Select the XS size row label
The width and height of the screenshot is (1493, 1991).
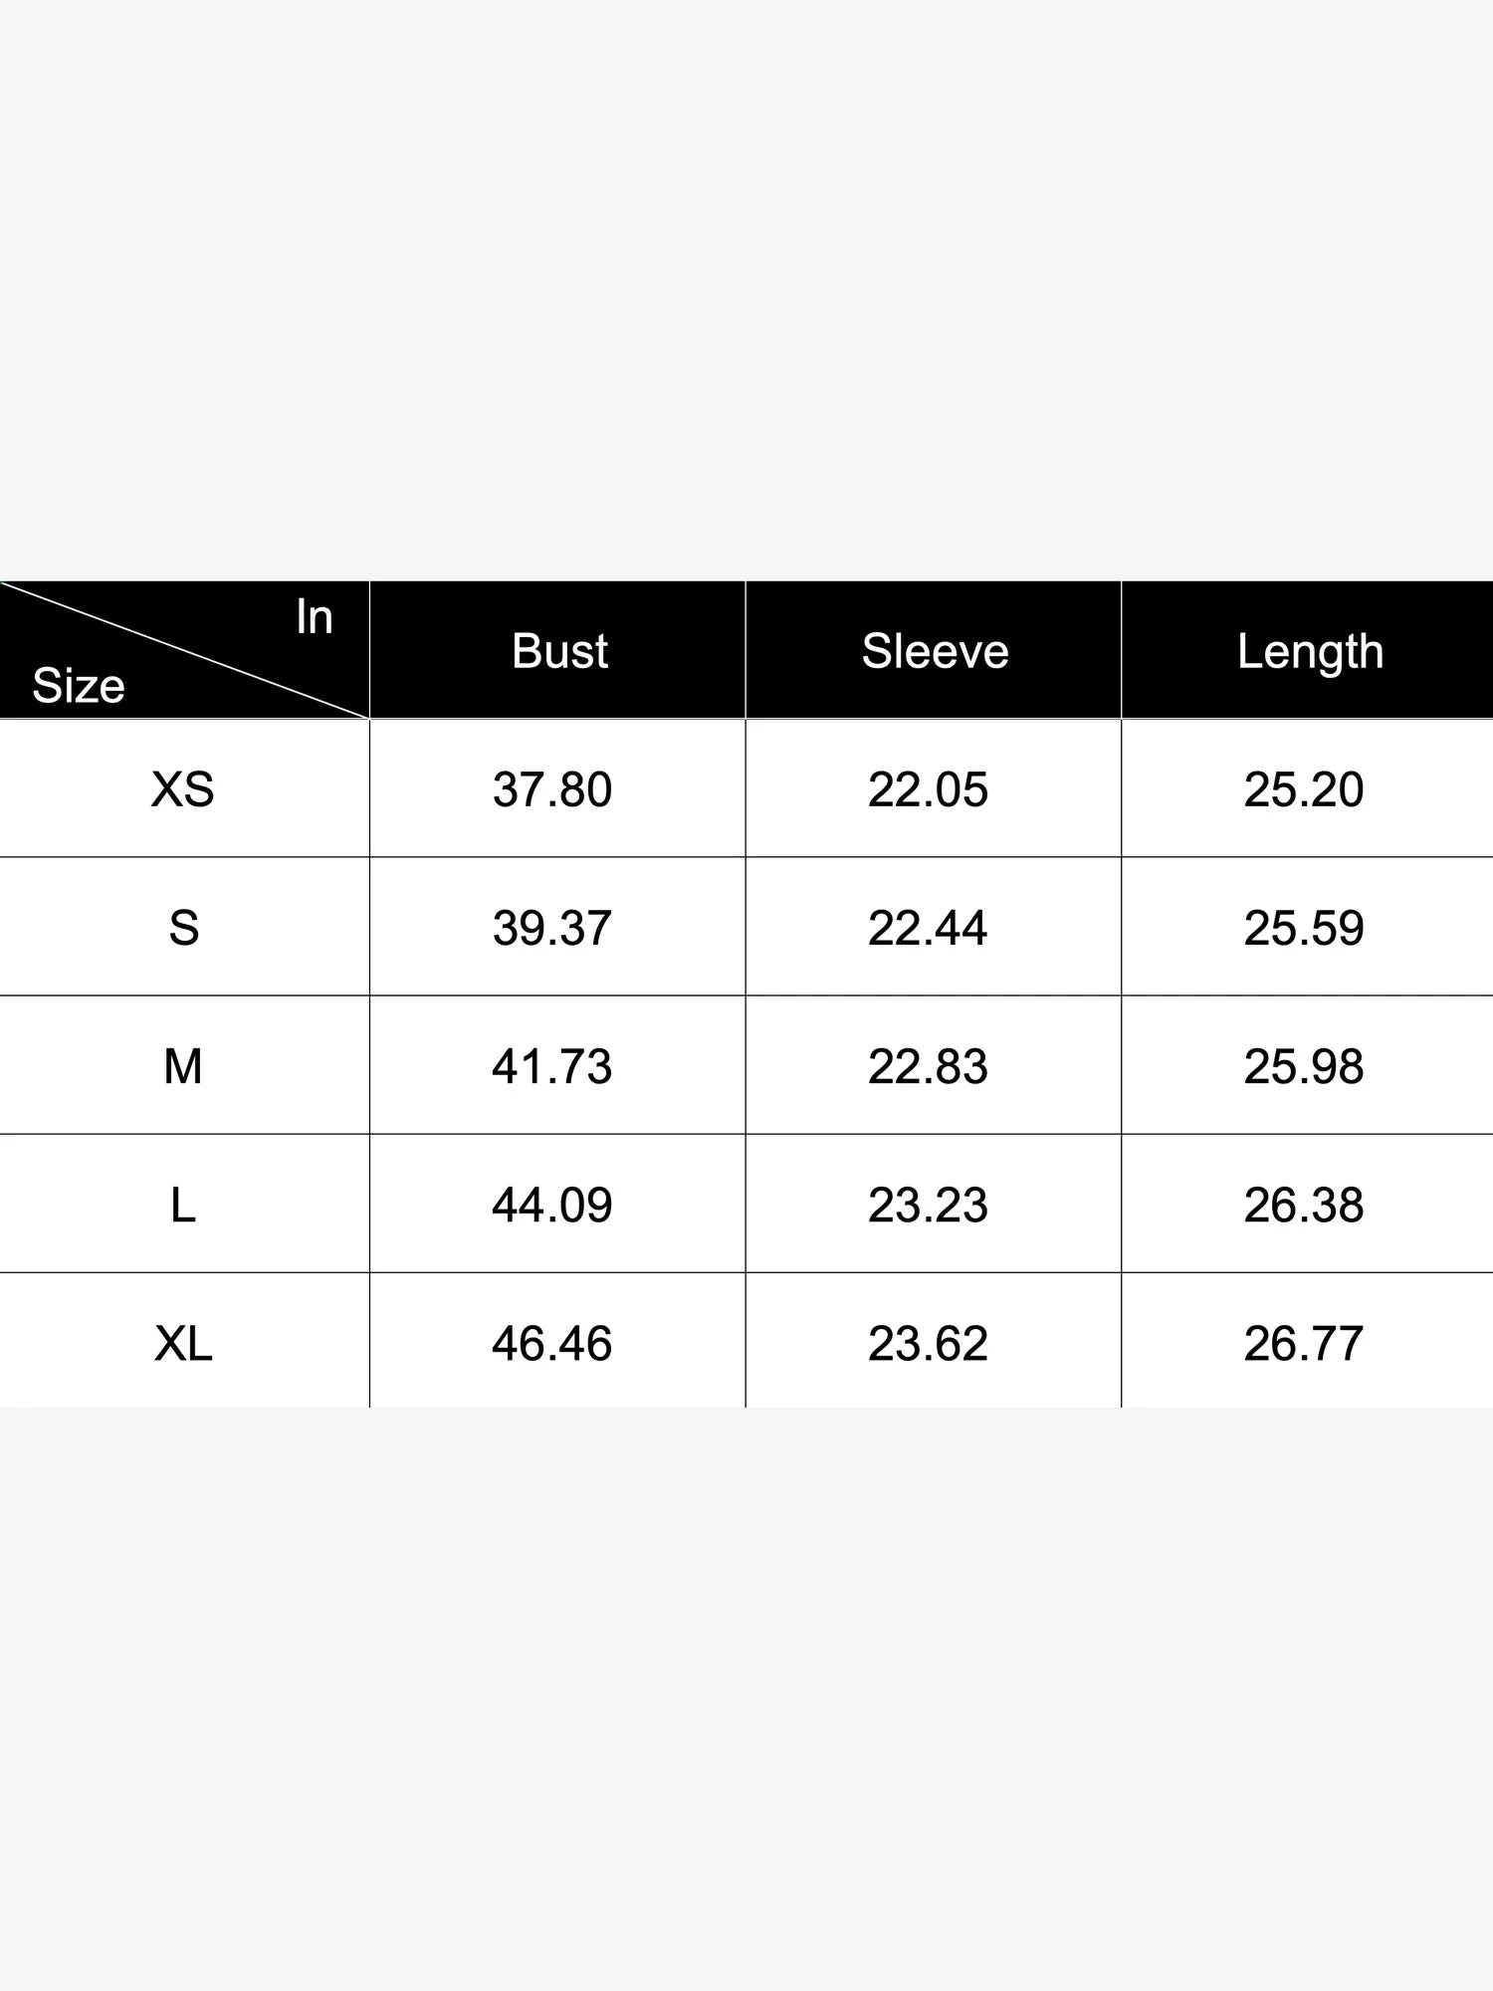click(x=183, y=789)
